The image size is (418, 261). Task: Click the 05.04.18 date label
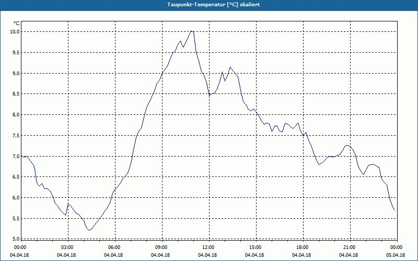tap(396, 255)
